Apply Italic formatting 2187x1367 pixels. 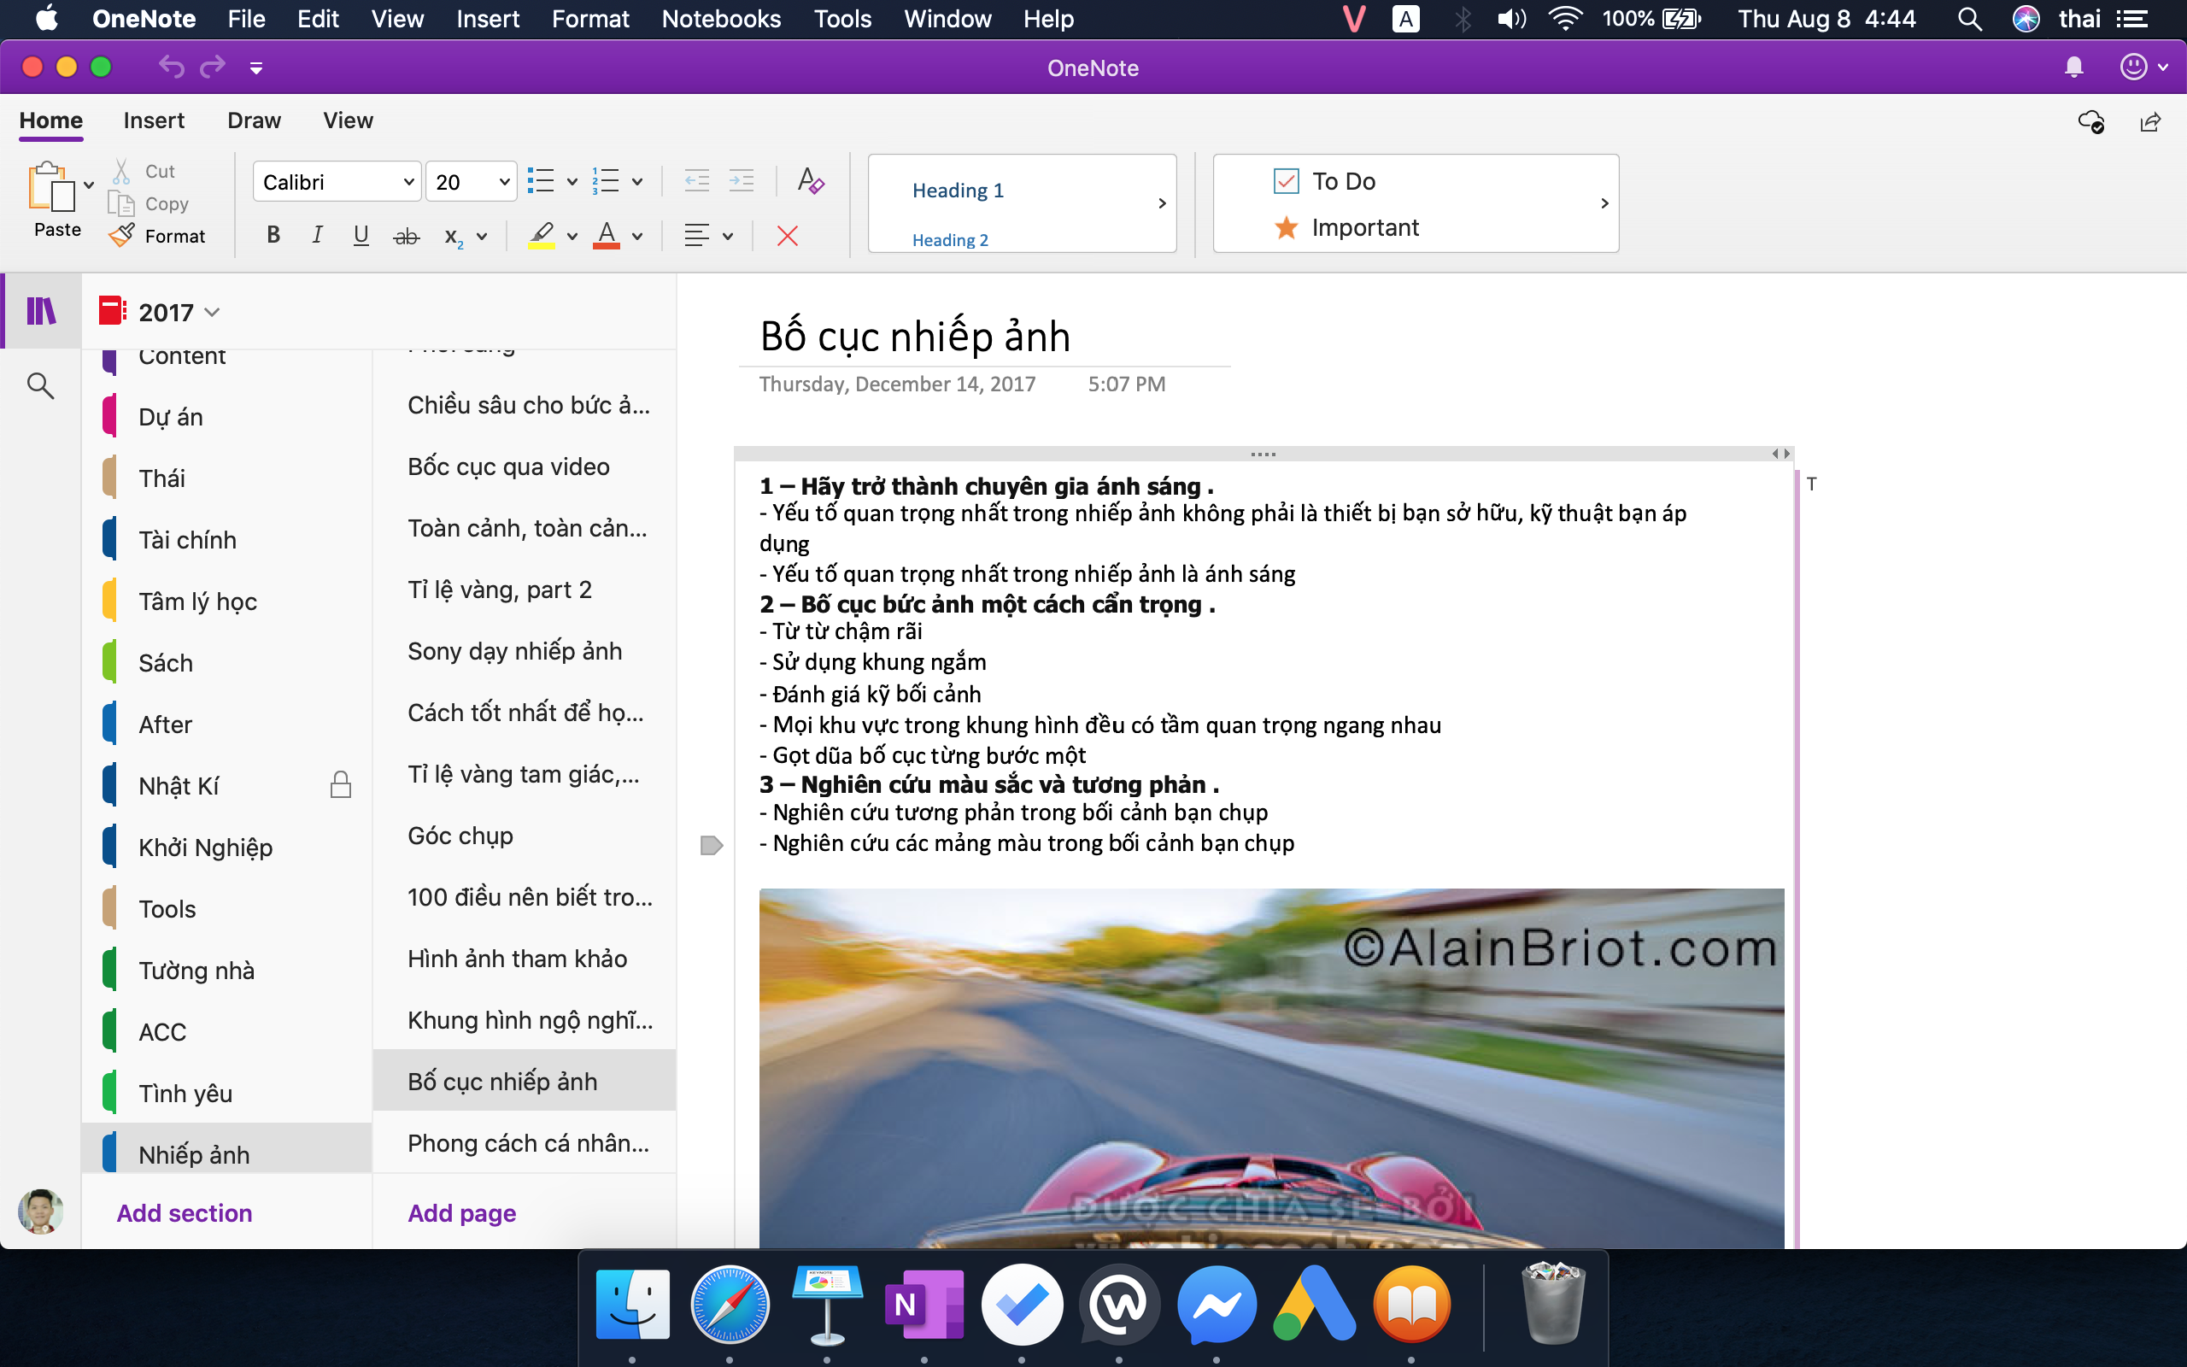(x=317, y=236)
